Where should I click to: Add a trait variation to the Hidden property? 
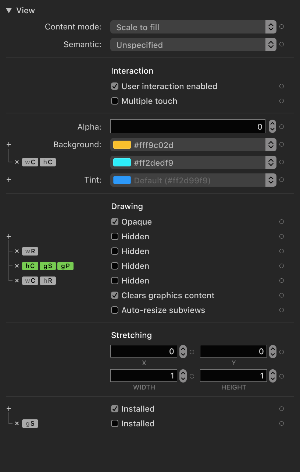point(9,236)
